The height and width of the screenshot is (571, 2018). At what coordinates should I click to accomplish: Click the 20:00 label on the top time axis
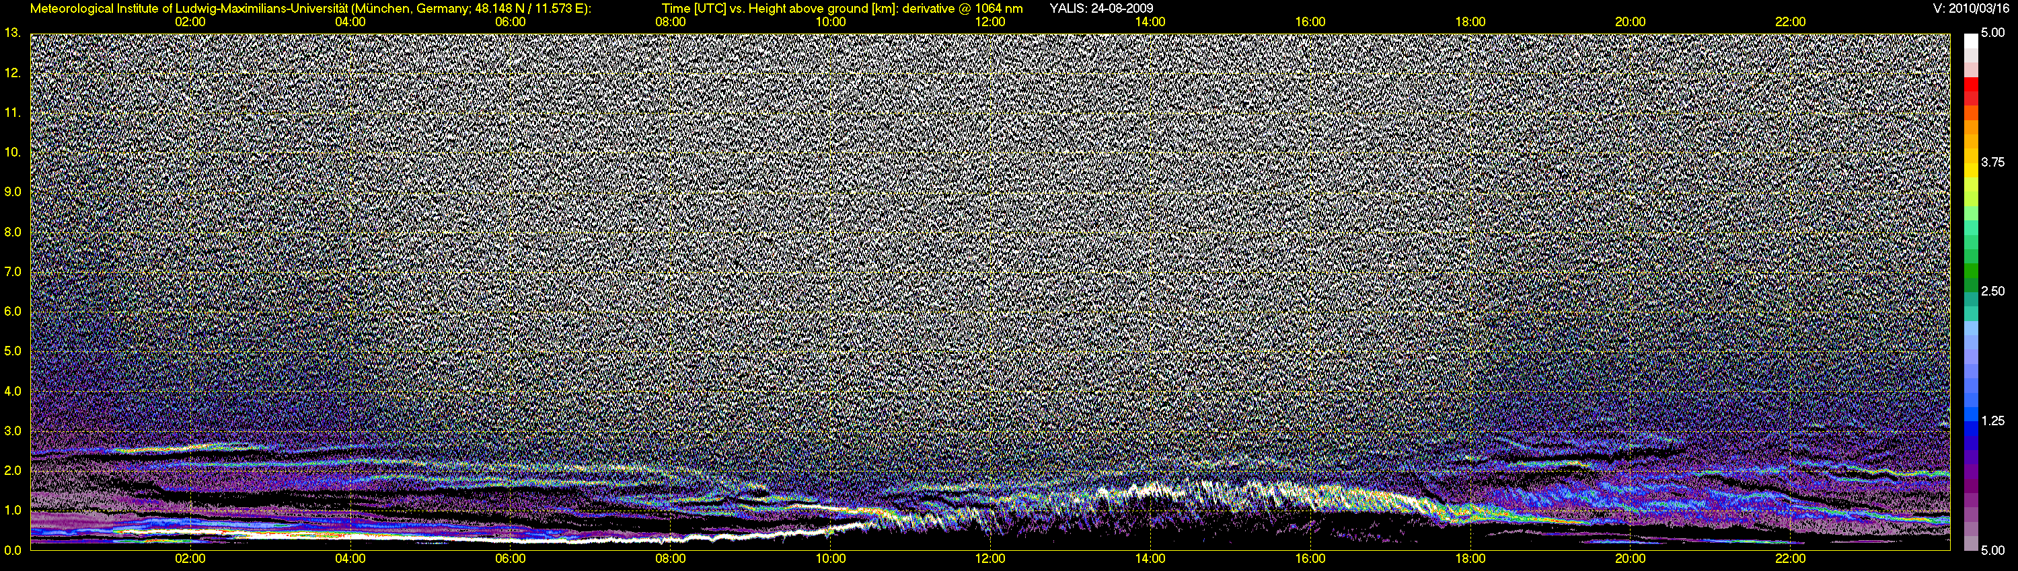(x=1631, y=22)
